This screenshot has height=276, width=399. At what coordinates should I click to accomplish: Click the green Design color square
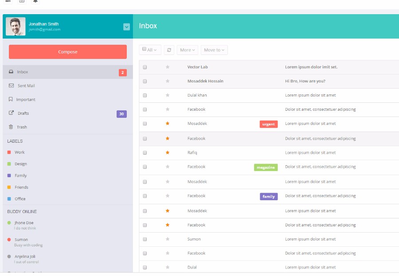(9, 164)
